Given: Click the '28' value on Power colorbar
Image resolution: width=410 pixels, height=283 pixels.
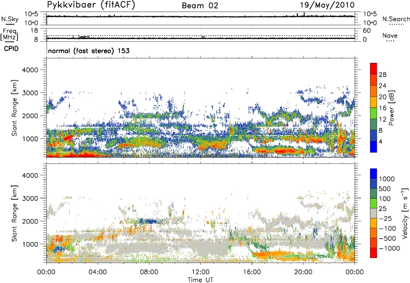Looking at the screenshot, I should 382,75.
